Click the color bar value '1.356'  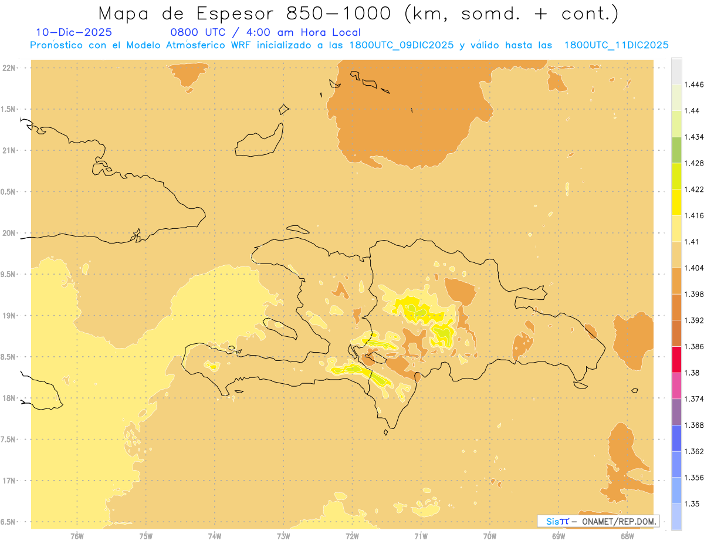(x=693, y=478)
